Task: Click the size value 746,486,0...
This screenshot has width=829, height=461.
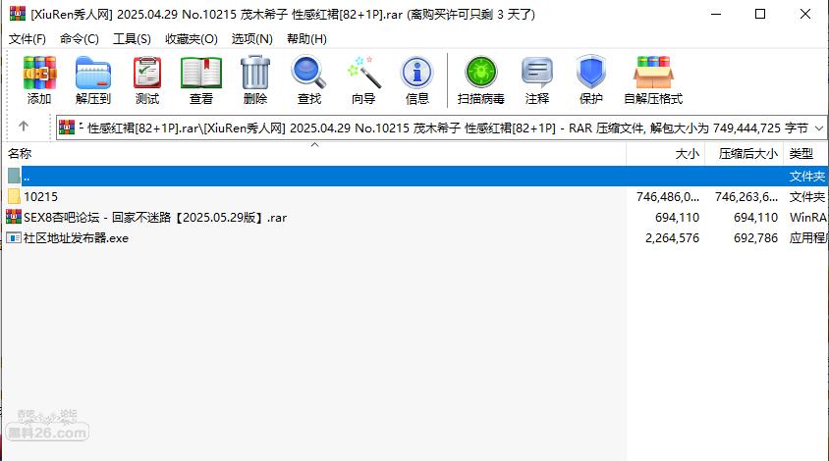Action: click(668, 197)
